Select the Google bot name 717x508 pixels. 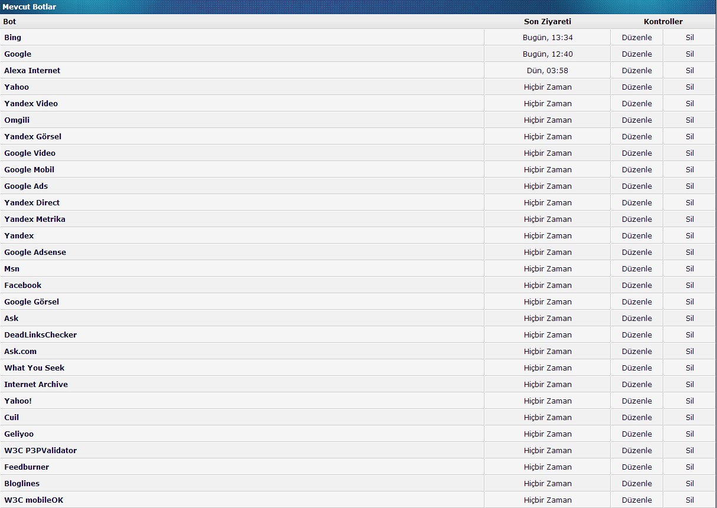coord(18,54)
